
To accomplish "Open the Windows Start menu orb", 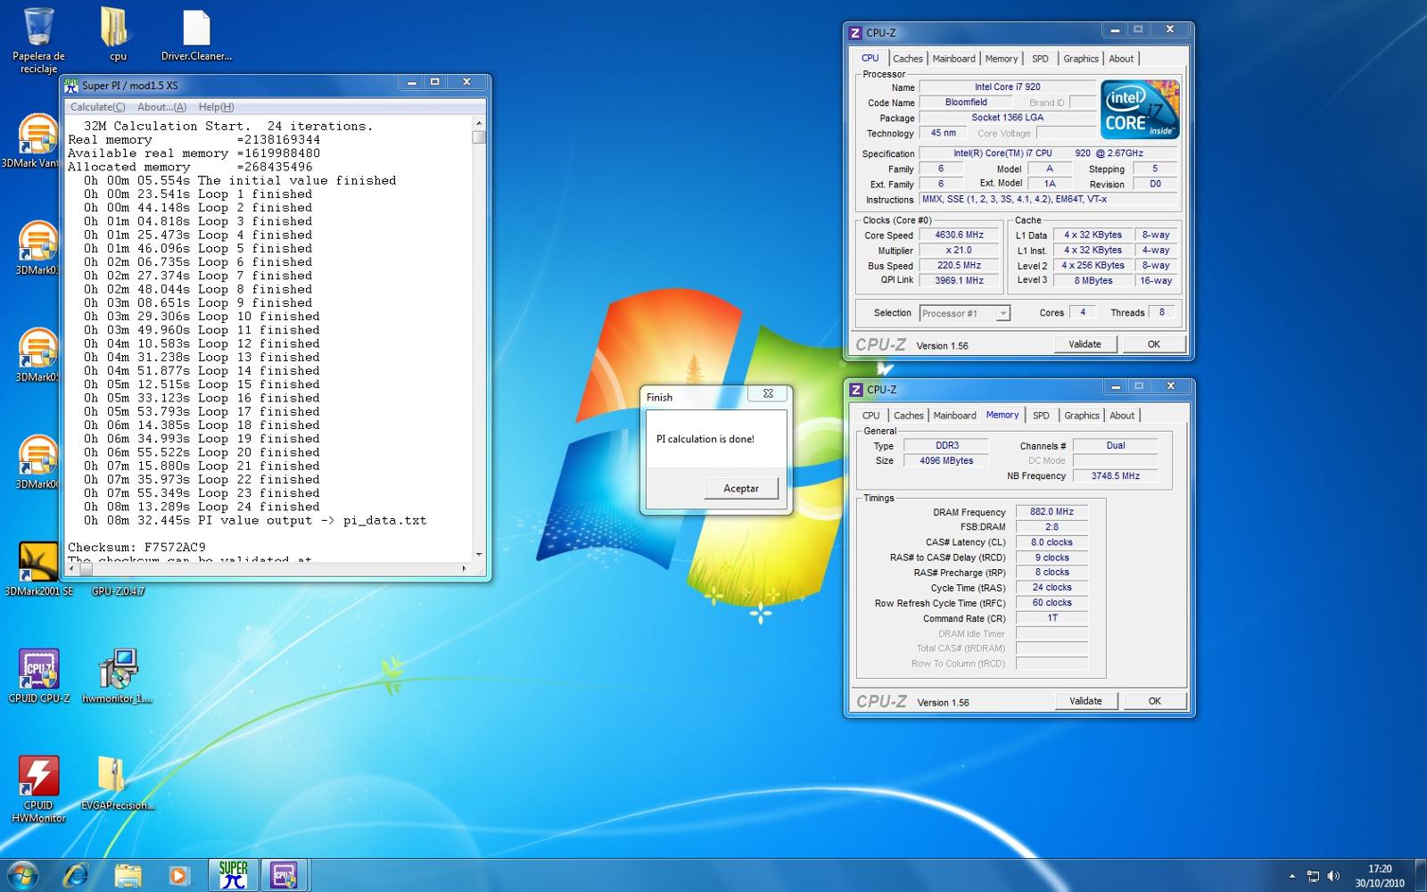I will click(23, 875).
